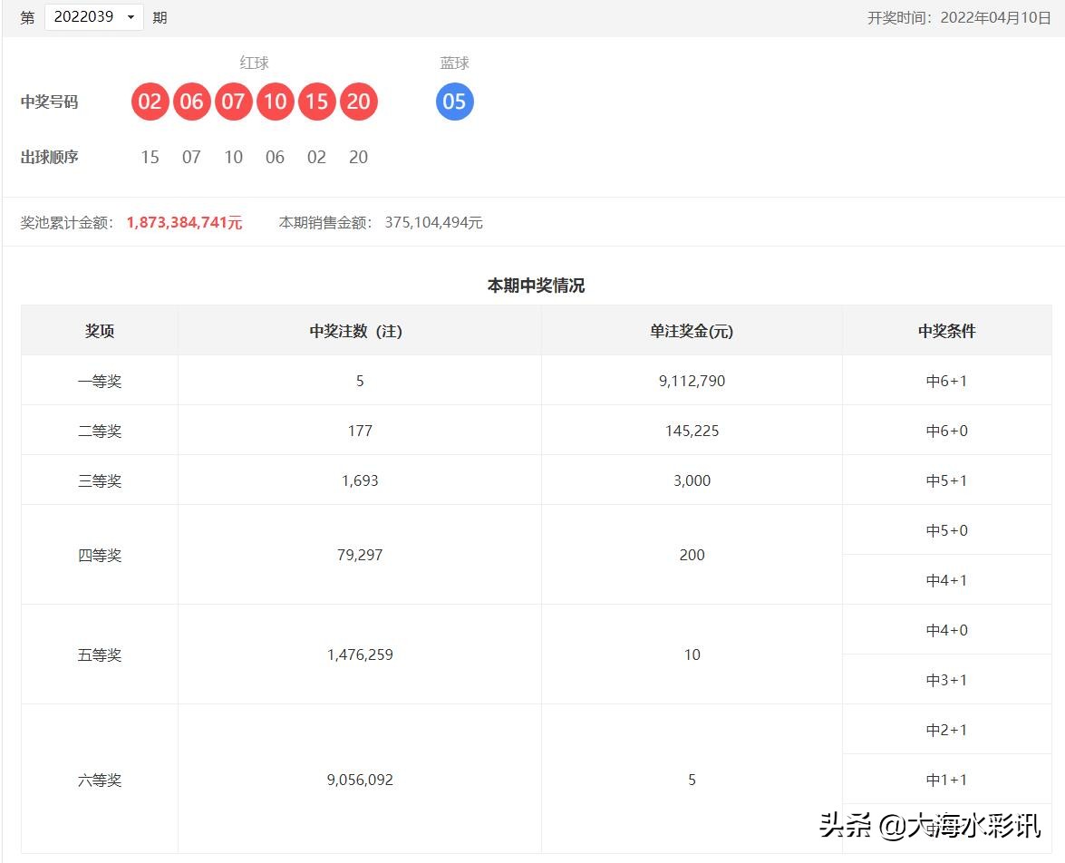This screenshot has width=1065, height=863.
Task: Select the blue ball numbered 05
Action: (454, 102)
